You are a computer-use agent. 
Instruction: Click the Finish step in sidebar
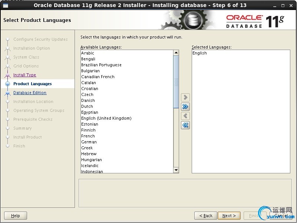(19, 146)
